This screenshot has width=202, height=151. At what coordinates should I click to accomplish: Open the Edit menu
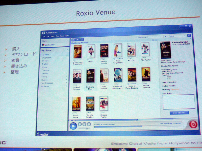click(x=48, y=36)
